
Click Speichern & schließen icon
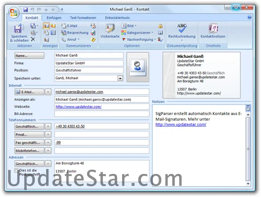19,33
